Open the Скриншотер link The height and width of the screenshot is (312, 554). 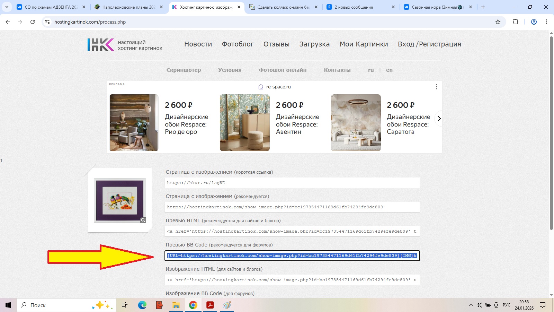click(184, 70)
